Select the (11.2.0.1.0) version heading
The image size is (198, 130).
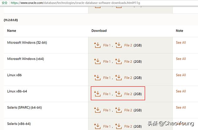coord(11,20)
